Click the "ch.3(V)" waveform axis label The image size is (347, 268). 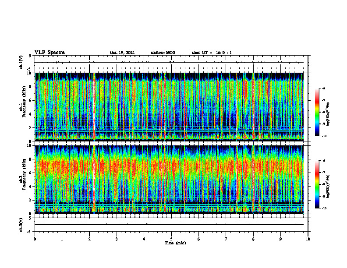(21, 225)
